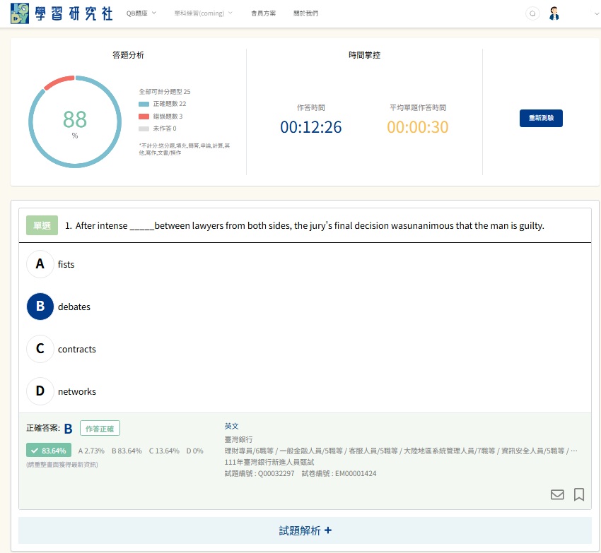This screenshot has height=553, width=601.
Task: Open the 會員方案 menu item
Action: pos(263,13)
